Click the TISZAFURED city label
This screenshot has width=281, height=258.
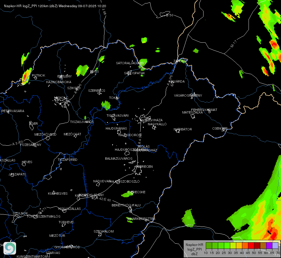[x=67, y=159]
